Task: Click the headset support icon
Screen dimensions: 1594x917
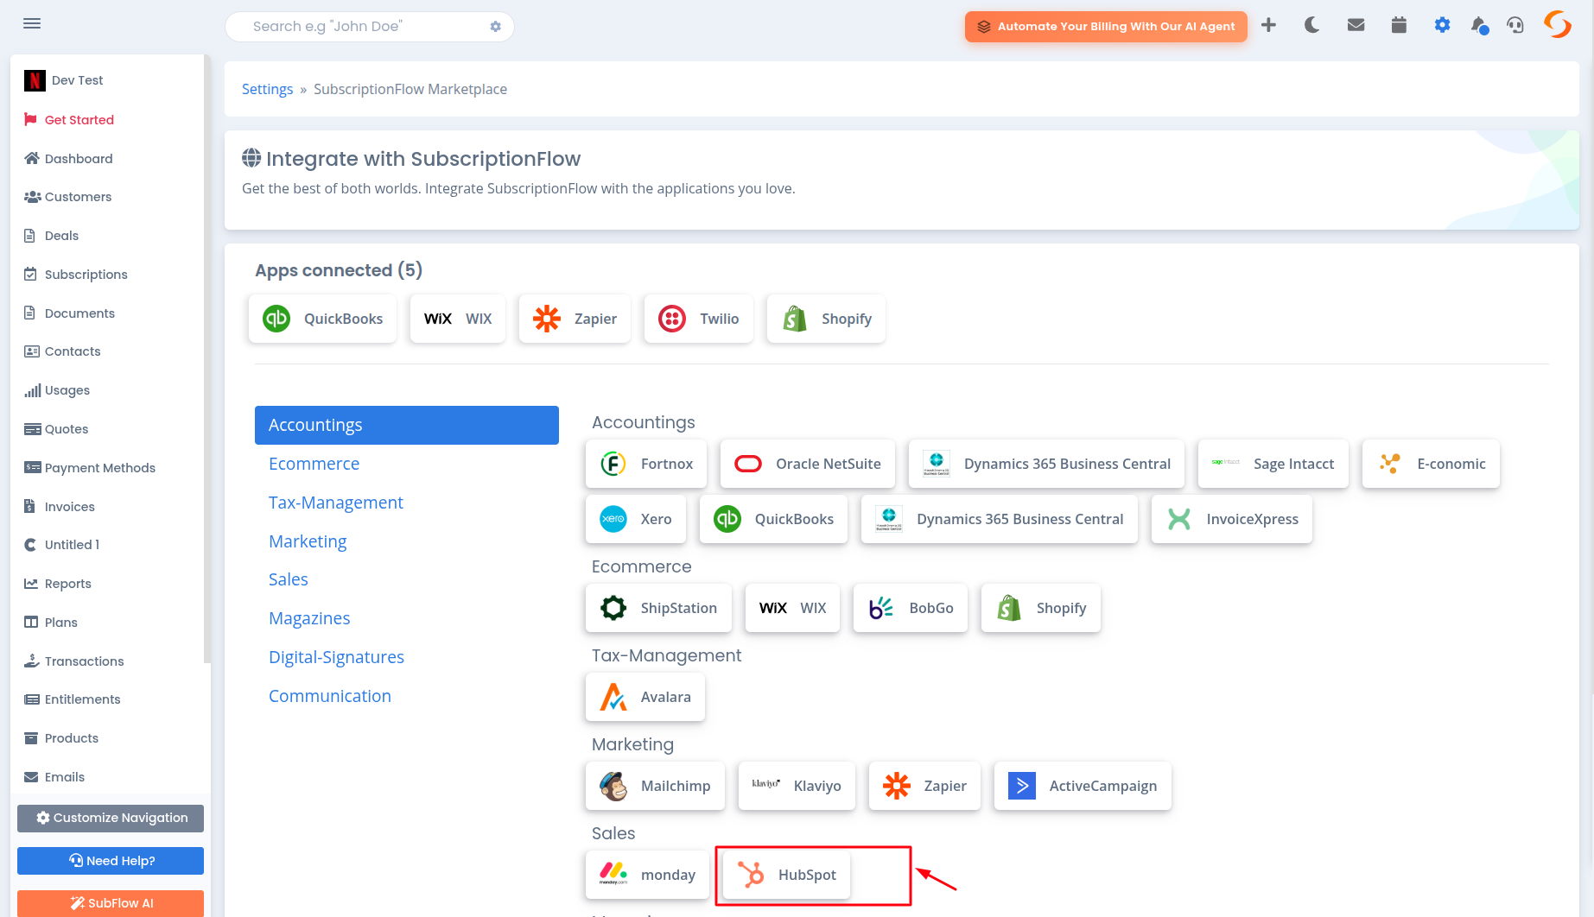Action: pos(1515,25)
